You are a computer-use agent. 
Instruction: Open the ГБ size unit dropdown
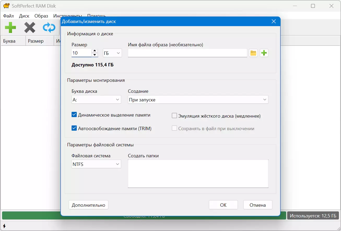112,53
